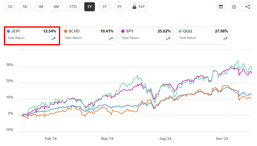Click Total Return under QQQ
The height and width of the screenshot is (146, 257).
coord(188,38)
